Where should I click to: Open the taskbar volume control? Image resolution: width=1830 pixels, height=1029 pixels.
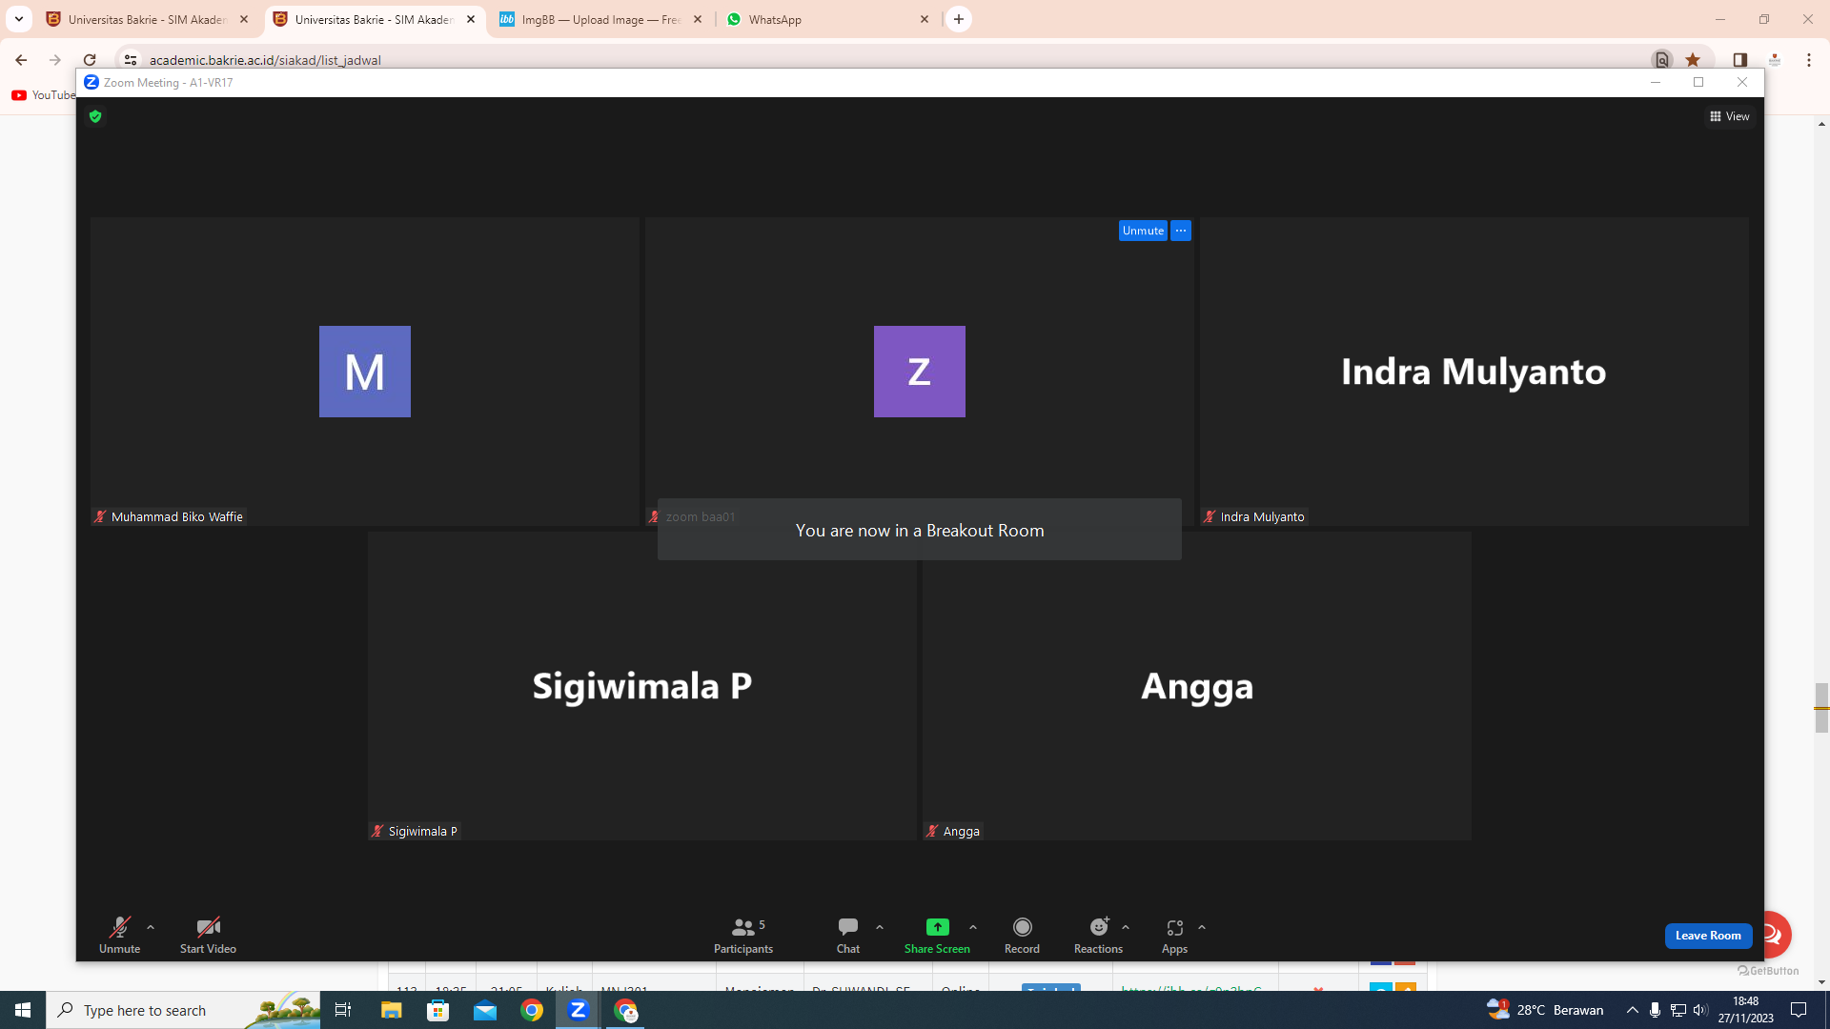pyautogui.click(x=1700, y=1010)
